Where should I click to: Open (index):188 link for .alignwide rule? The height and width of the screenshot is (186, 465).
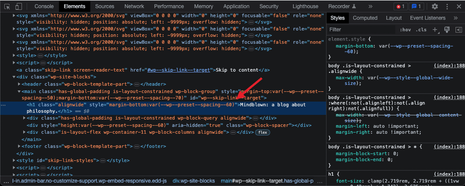click(x=449, y=66)
